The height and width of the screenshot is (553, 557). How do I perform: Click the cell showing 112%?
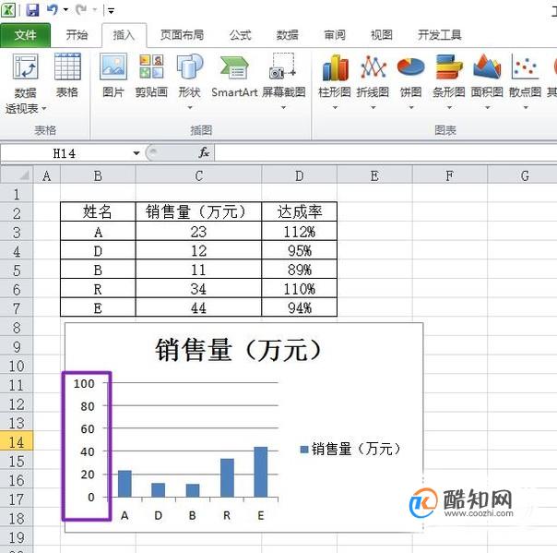[x=300, y=232]
